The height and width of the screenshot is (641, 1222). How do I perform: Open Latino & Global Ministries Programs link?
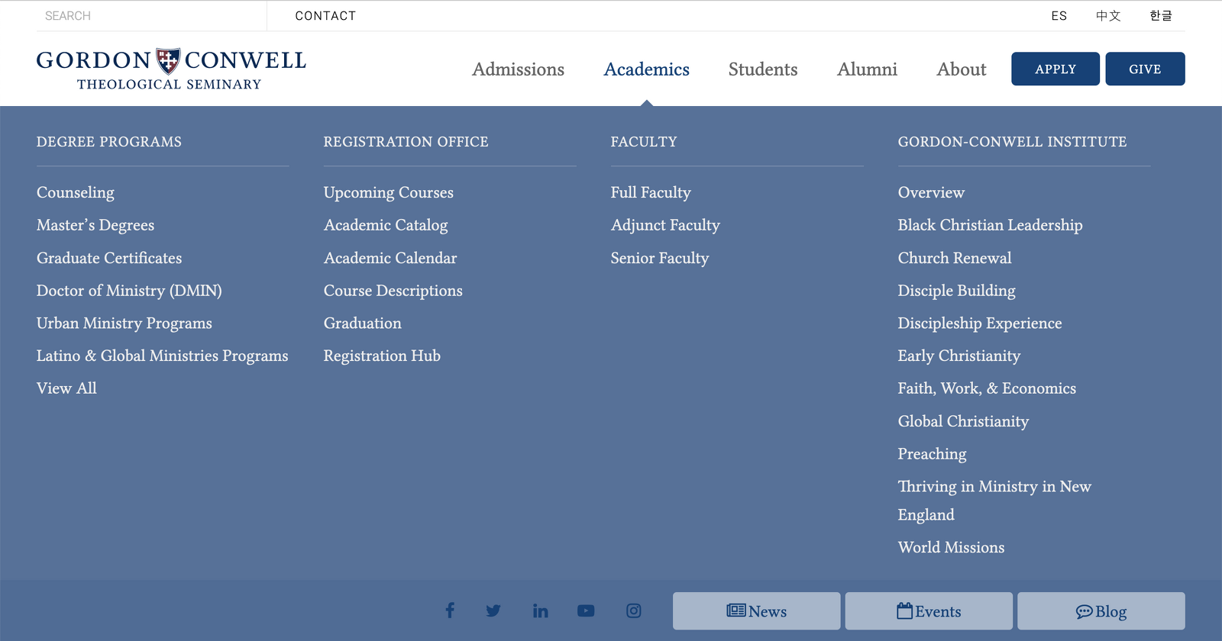[163, 356]
